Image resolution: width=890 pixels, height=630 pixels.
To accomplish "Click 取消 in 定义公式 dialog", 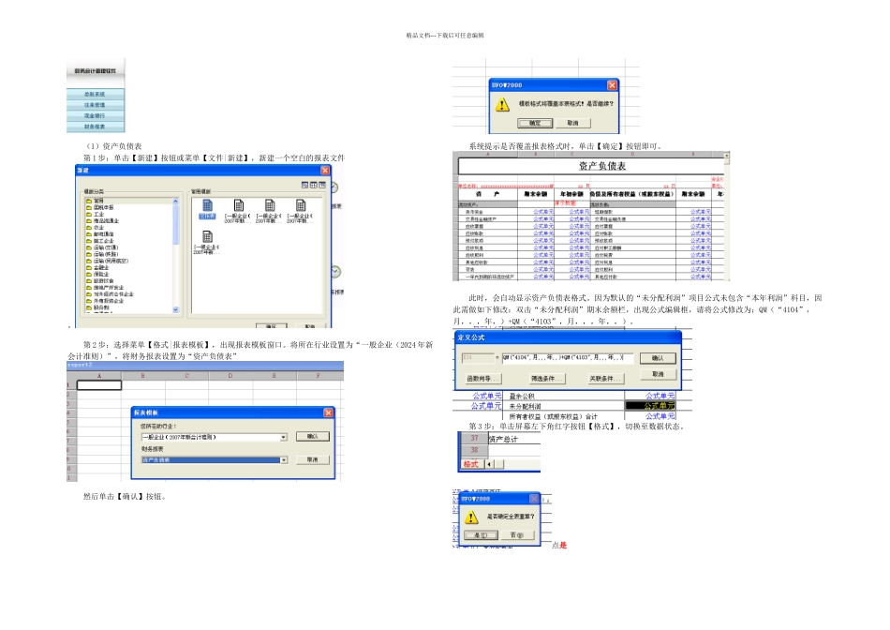I will [x=658, y=374].
